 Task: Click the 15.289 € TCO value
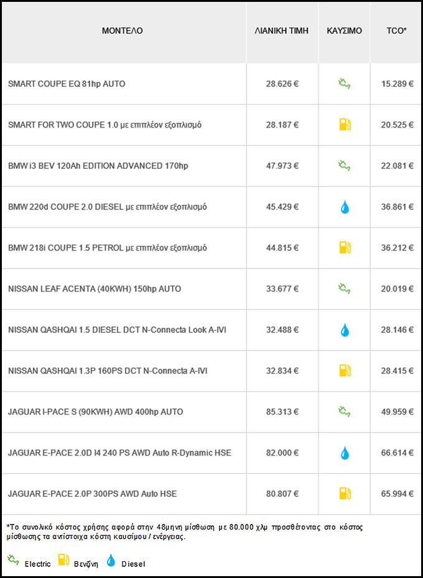[x=397, y=84]
